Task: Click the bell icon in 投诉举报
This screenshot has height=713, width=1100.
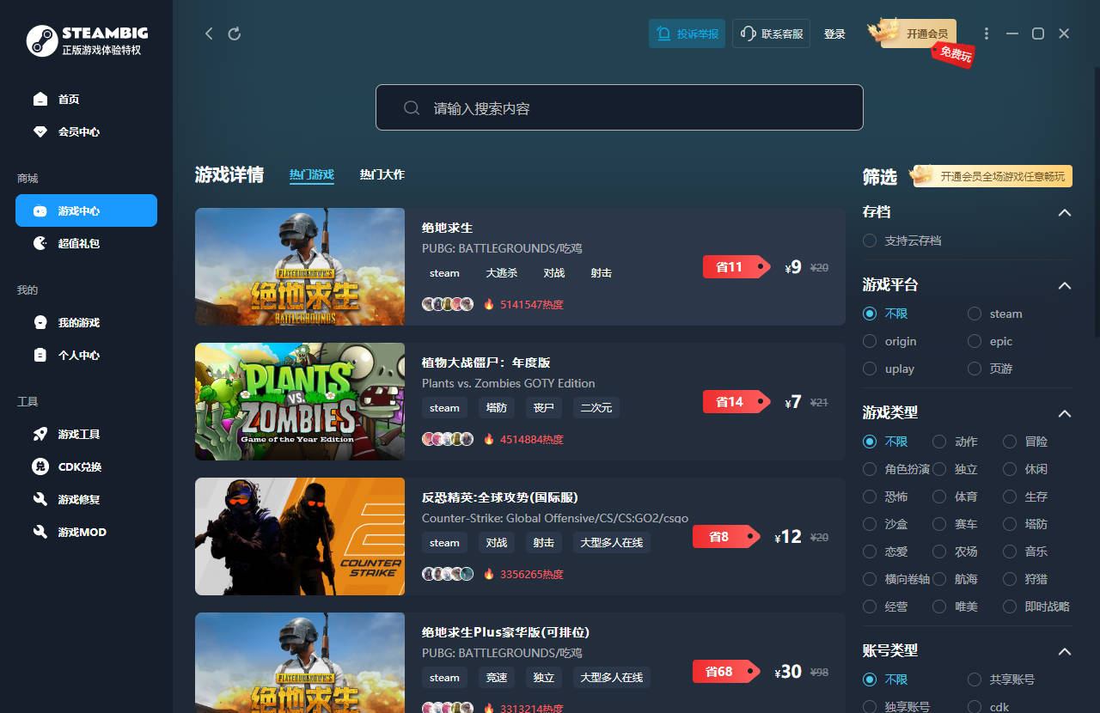Action: 663,34
